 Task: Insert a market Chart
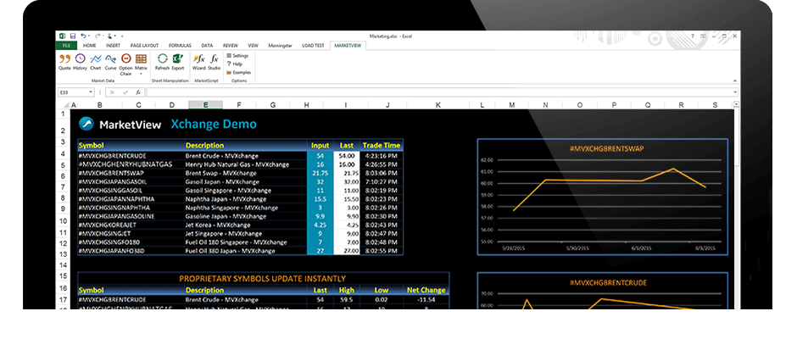click(96, 58)
